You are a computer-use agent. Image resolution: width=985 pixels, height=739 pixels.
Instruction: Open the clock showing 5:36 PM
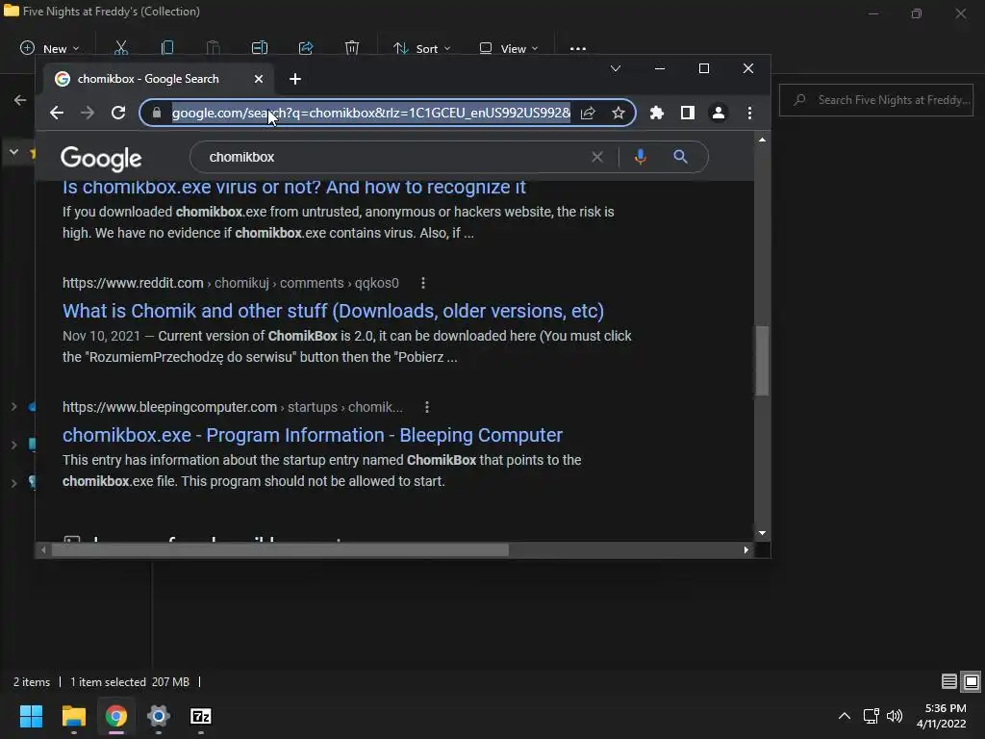[x=942, y=716]
